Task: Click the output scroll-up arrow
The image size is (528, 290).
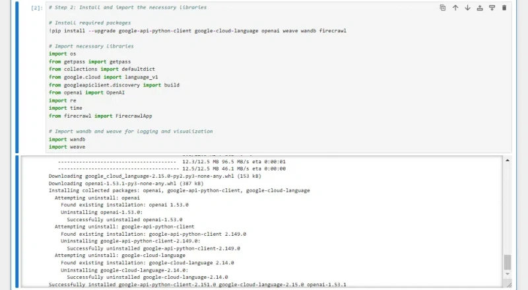Action: coord(508,161)
